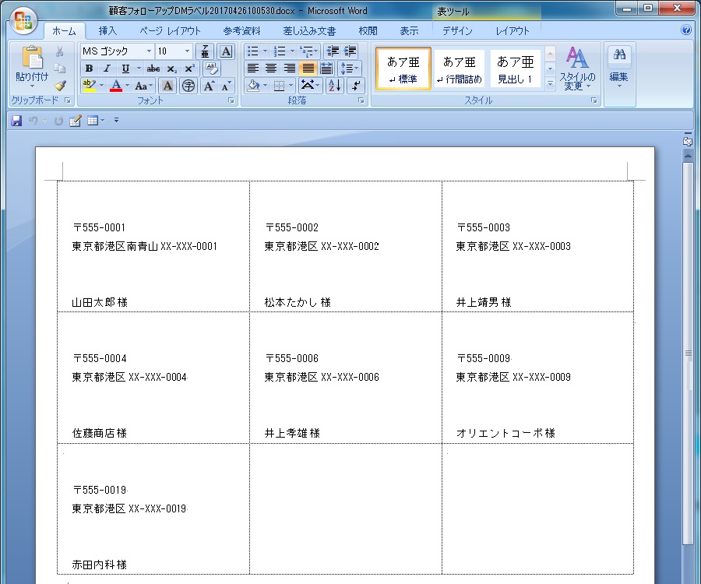The image size is (701, 584).
Task: Click the shading paint bucket color
Action: pyautogui.click(x=253, y=86)
